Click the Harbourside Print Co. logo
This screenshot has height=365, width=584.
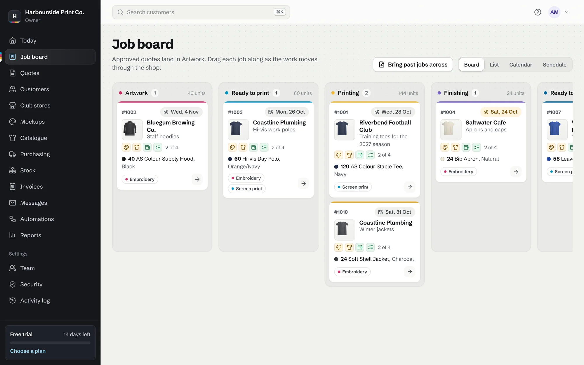tap(14, 16)
